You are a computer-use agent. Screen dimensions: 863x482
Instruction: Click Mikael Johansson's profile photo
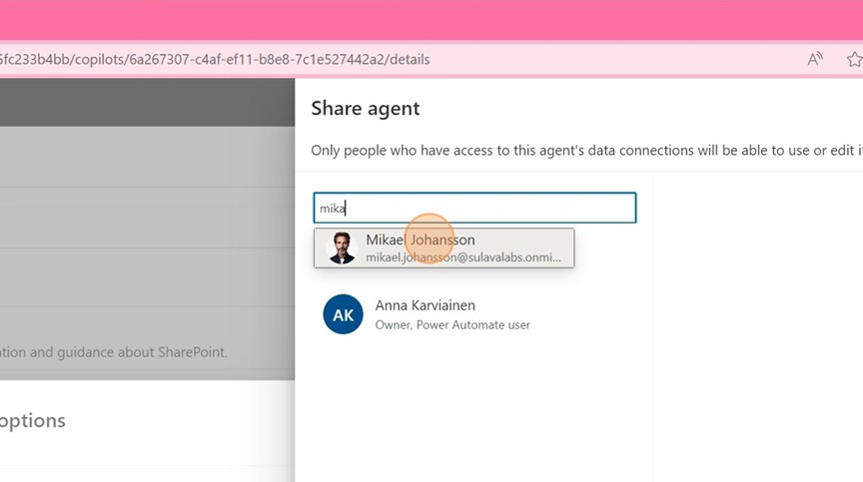(342, 248)
